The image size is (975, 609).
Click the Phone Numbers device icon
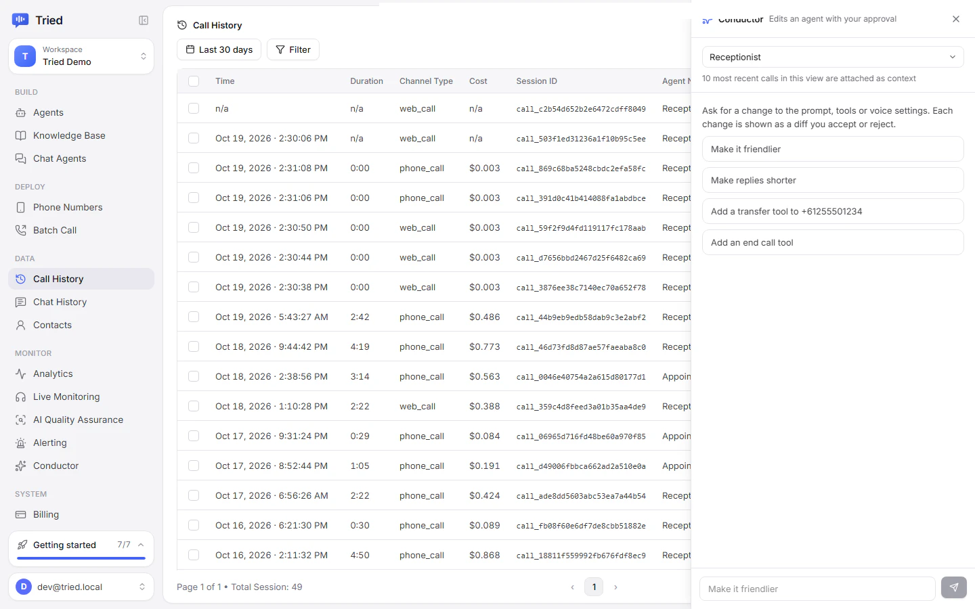20,207
